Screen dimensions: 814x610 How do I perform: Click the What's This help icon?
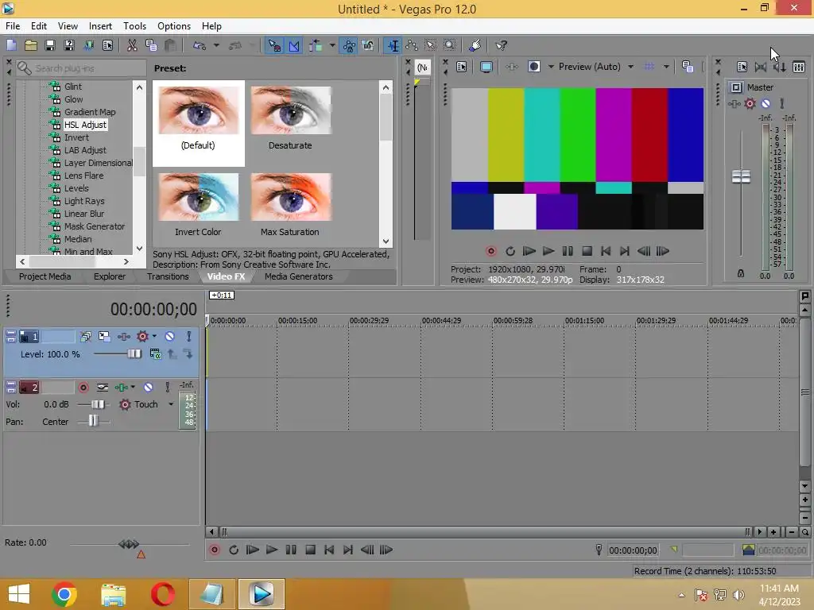501,45
